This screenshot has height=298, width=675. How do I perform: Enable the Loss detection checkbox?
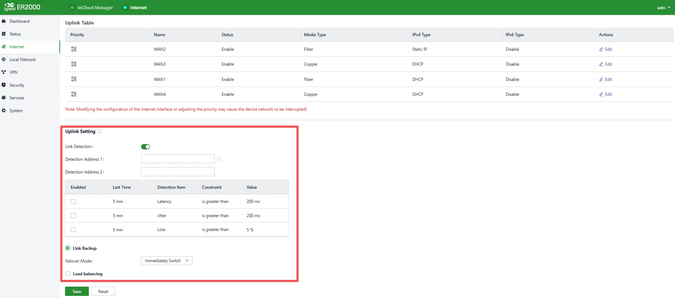[x=73, y=230]
